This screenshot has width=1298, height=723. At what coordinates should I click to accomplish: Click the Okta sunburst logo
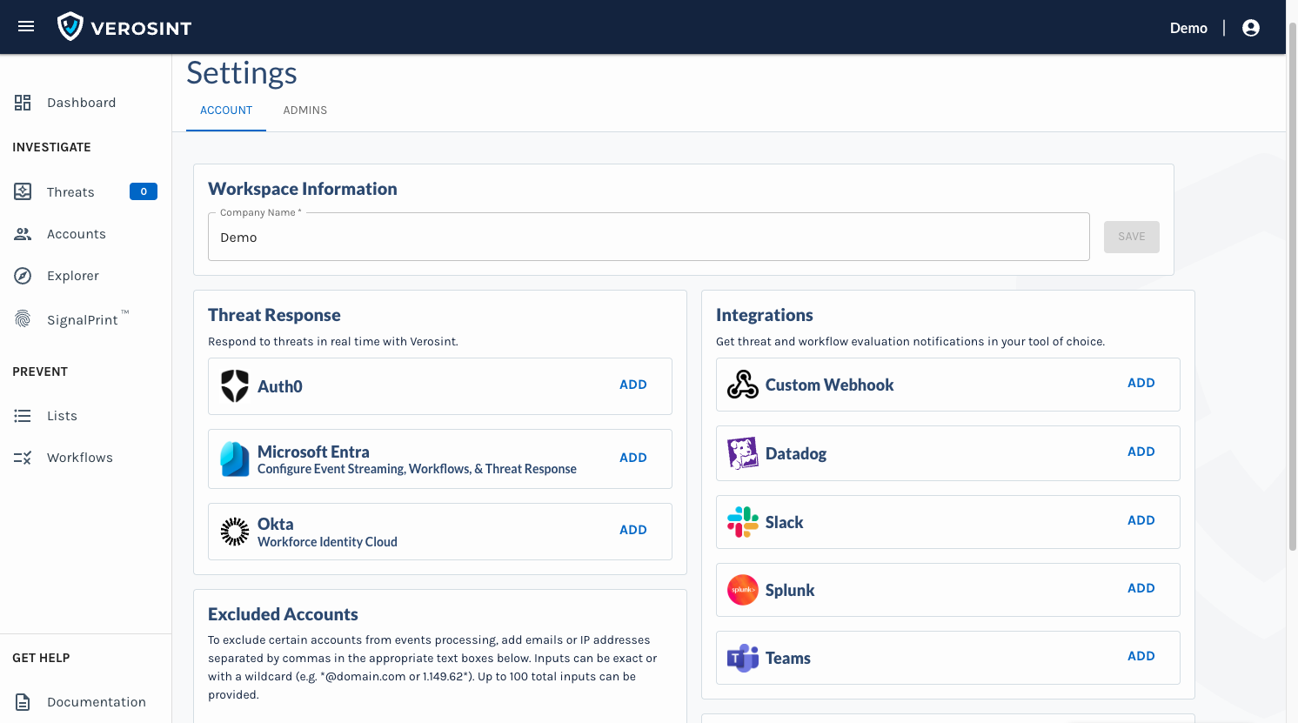[x=235, y=532]
